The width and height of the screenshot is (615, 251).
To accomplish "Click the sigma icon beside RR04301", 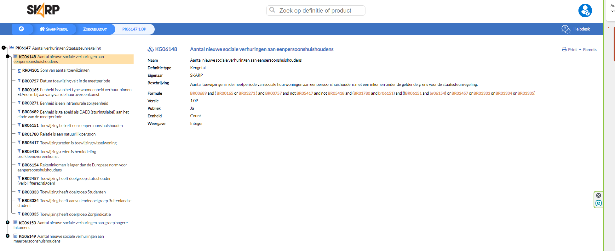I will coord(19,71).
